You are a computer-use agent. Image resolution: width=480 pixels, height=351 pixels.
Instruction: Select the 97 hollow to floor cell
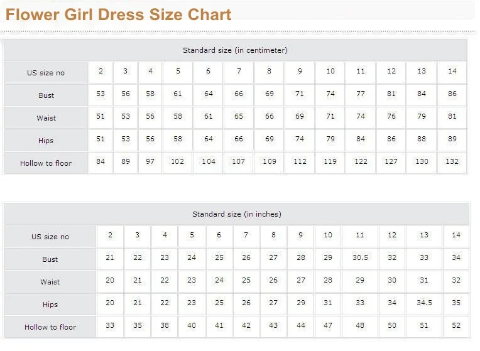point(150,161)
